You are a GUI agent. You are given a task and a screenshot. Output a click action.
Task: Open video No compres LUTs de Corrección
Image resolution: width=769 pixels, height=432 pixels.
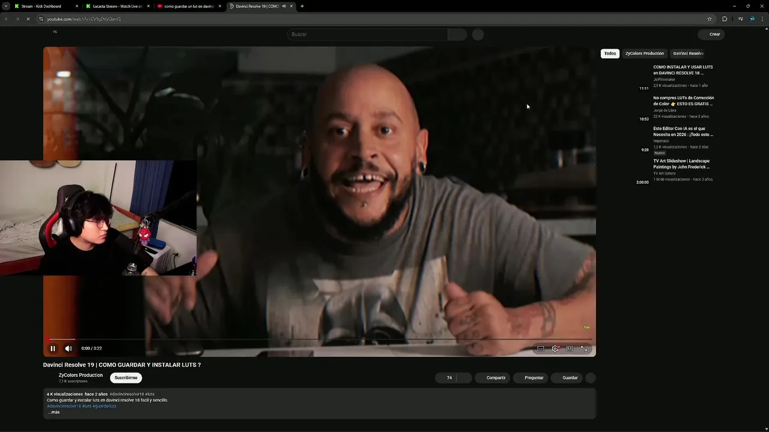[684, 101]
